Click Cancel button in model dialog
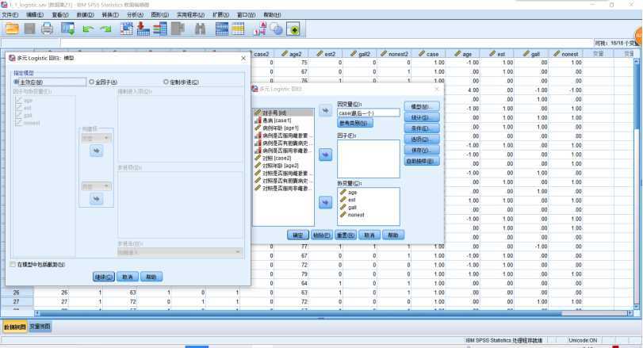This screenshot has width=643, height=348. (x=128, y=277)
